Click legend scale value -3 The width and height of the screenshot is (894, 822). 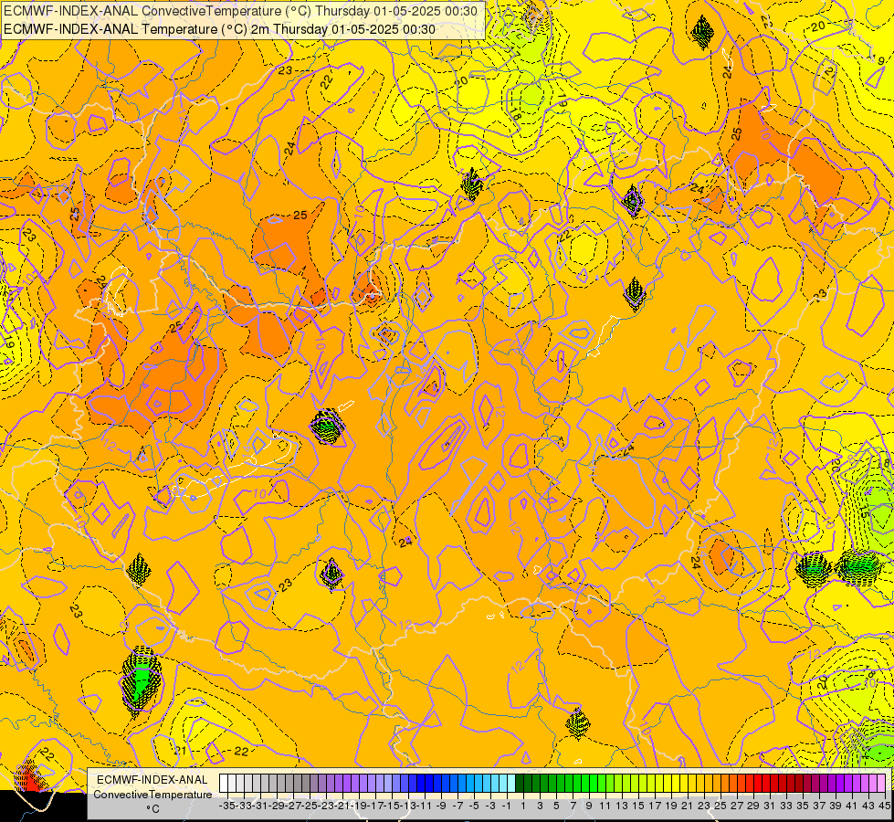490,806
